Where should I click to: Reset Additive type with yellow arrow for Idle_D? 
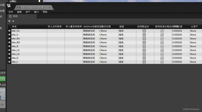(x=99, y=58)
